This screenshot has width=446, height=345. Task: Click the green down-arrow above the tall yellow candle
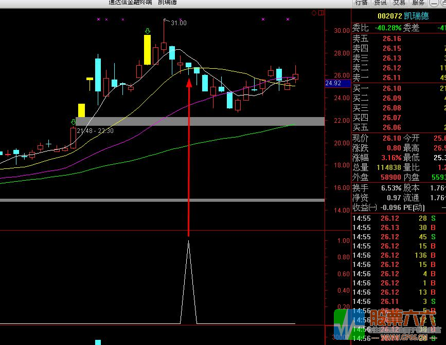tap(147, 31)
